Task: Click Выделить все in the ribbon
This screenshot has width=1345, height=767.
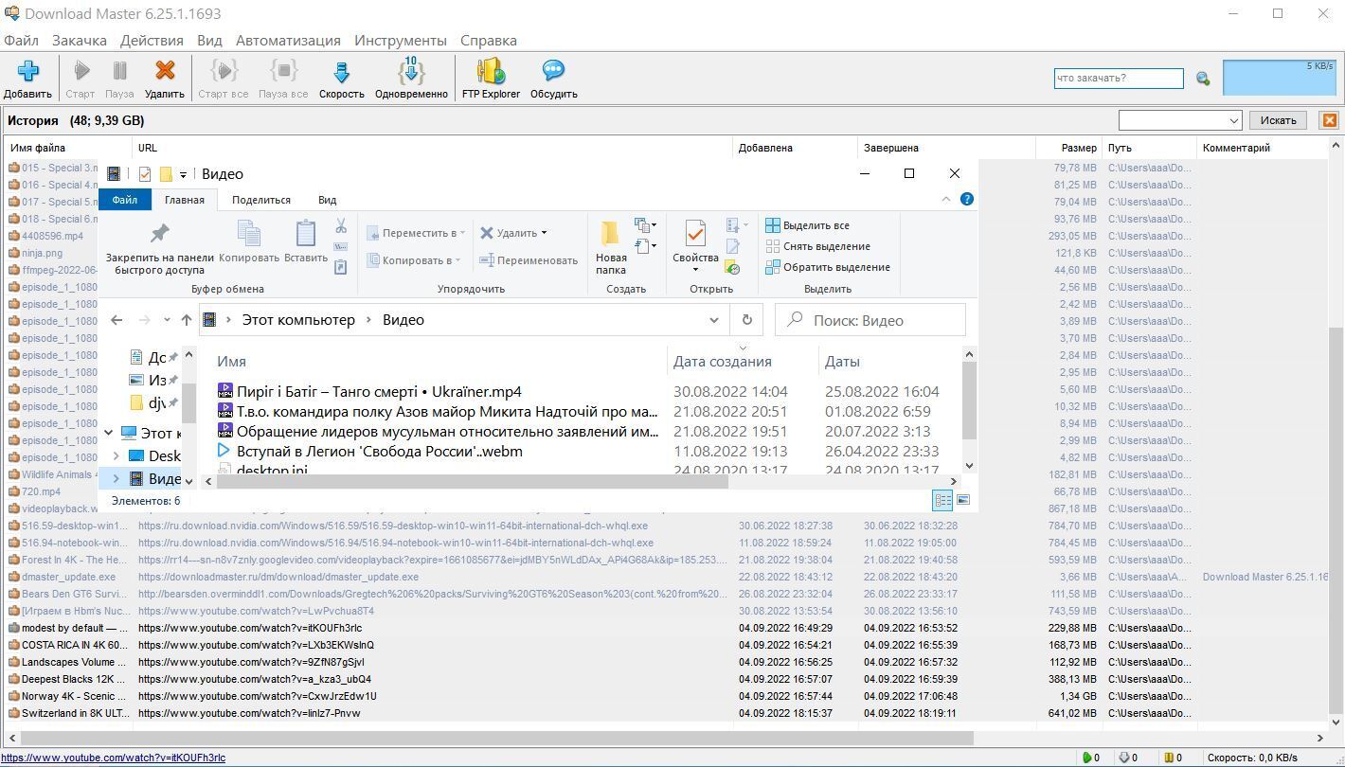Action: click(x=815, y=225)
